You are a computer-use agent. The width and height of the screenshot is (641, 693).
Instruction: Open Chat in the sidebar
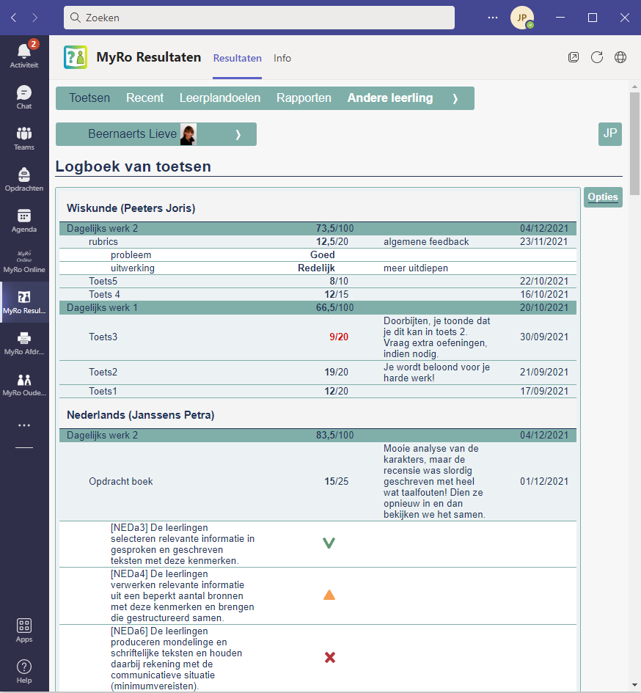coord(24,98)
